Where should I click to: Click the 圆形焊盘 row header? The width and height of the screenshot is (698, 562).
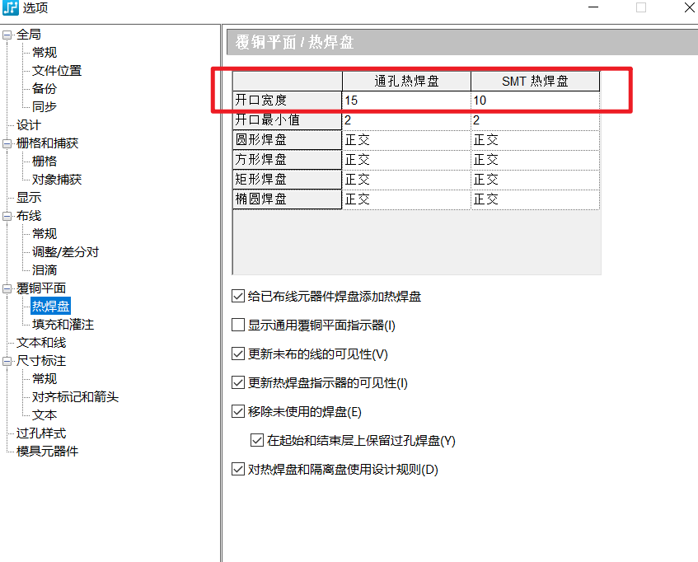[x=287, y=140]
